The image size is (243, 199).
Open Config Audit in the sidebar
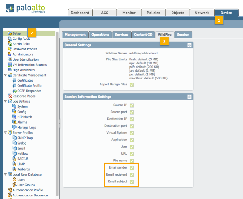point(21,39)
